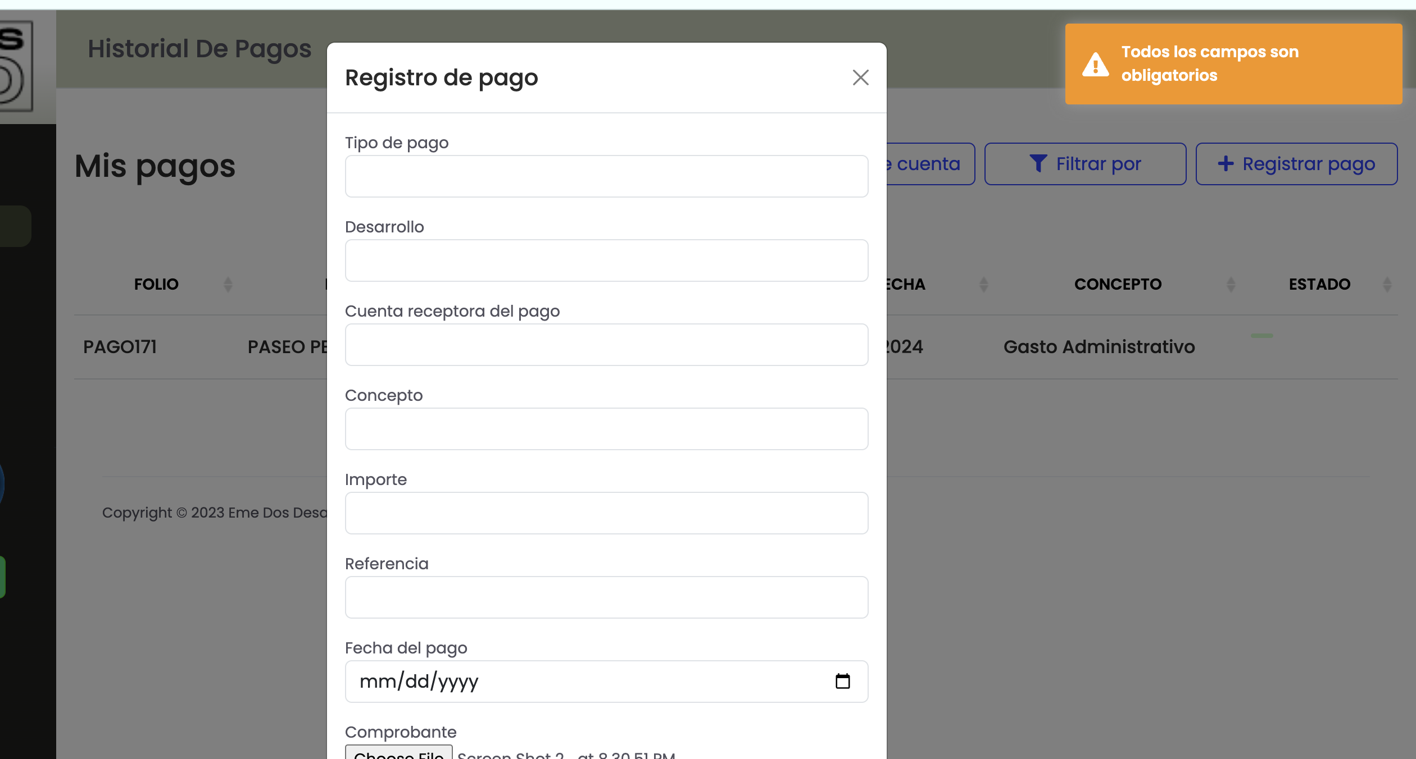Image resolution: width=1416 pixels, height=759 pixels.
Task: Sort table by FECHA column arrows
Action: [x=983, y=285]
